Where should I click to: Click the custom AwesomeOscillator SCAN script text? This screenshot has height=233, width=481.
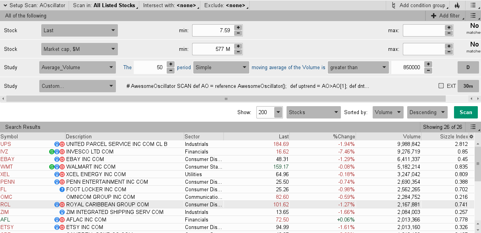(x=248, y=86)
